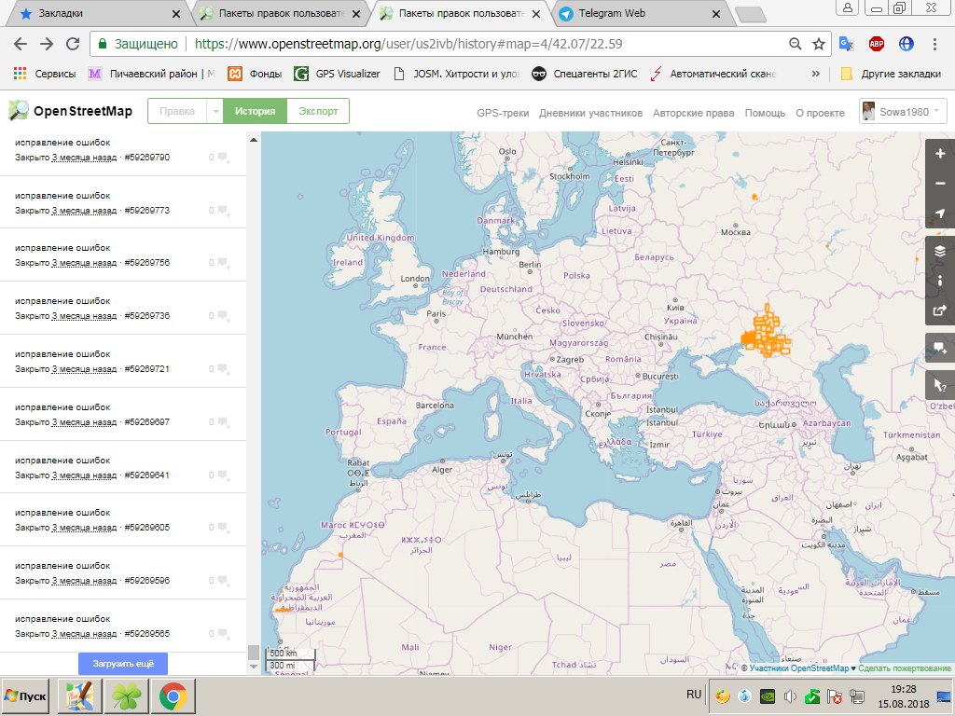The width and height of the screenshot is (955, 716).
Task: Select the Экспорт tab
Action: pyautogui.click(x=318, y=112)
